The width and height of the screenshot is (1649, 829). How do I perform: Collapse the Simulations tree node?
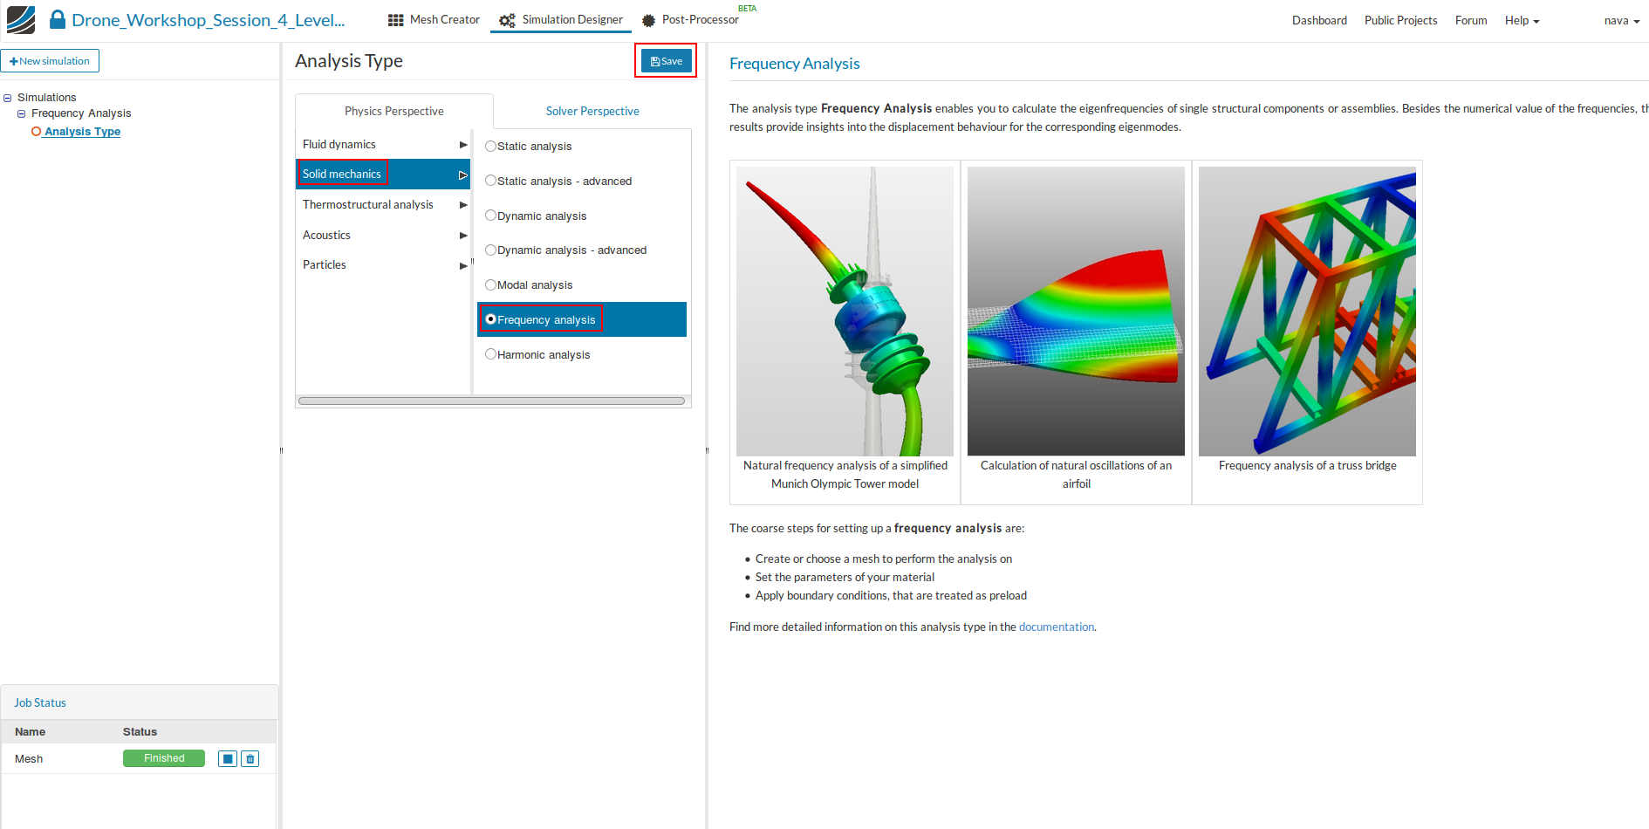click(7, 98)
